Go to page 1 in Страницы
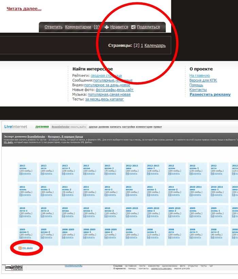This screenshot has height=279, width=238. [x=142, y=46]
